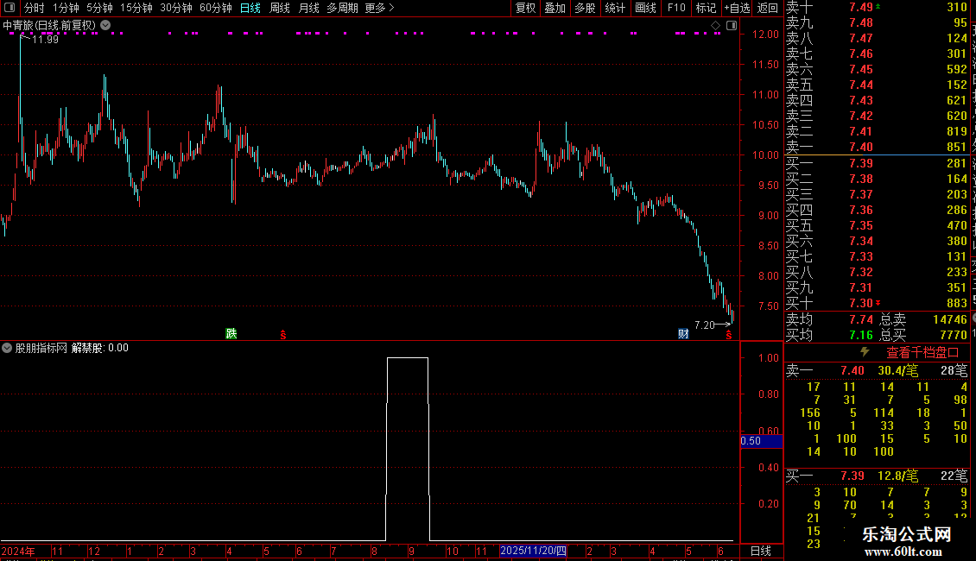Toggle the side panel icon beside the diamond
The width and height of the screenshot is (976, 561).
tap(732, 26)
